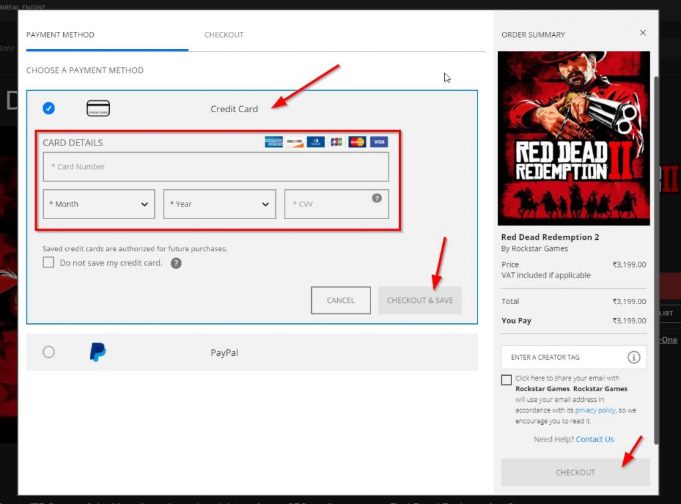Check 'Do not save my credit card'
Screen dimensions: 681x504
(x=48, y=262)
